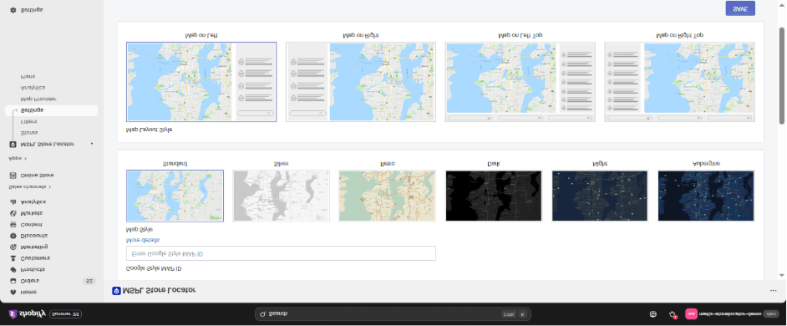Open the notifications bell
Screen dimensions: 787x326
click(673, 314)
